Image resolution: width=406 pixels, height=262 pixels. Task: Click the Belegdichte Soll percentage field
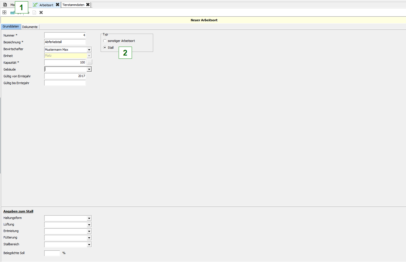click(x=52, y=253)
